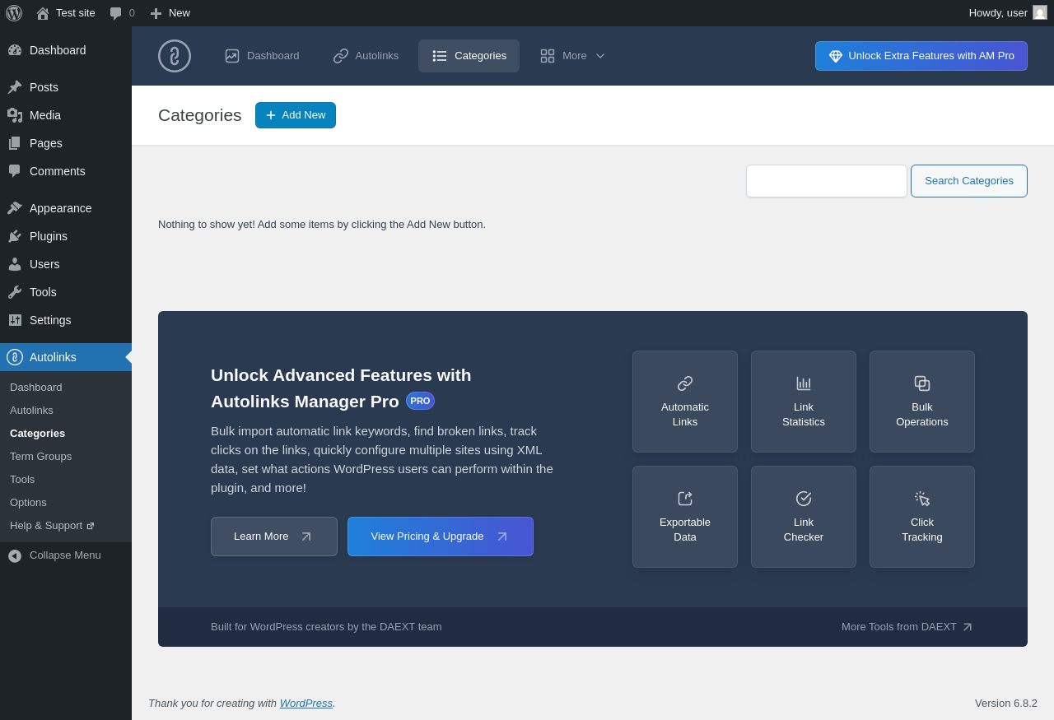Click View Pricing & Upgrade button
1054x720 pixels.
(x=441, y=537)
